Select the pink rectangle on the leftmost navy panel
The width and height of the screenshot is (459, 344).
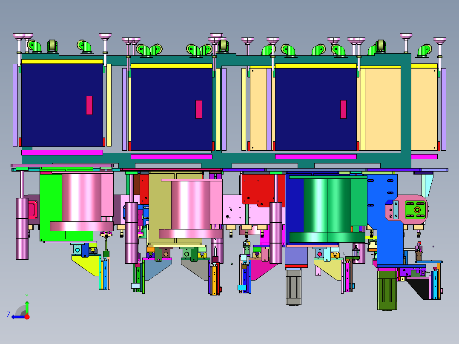(x=89, y=106)
